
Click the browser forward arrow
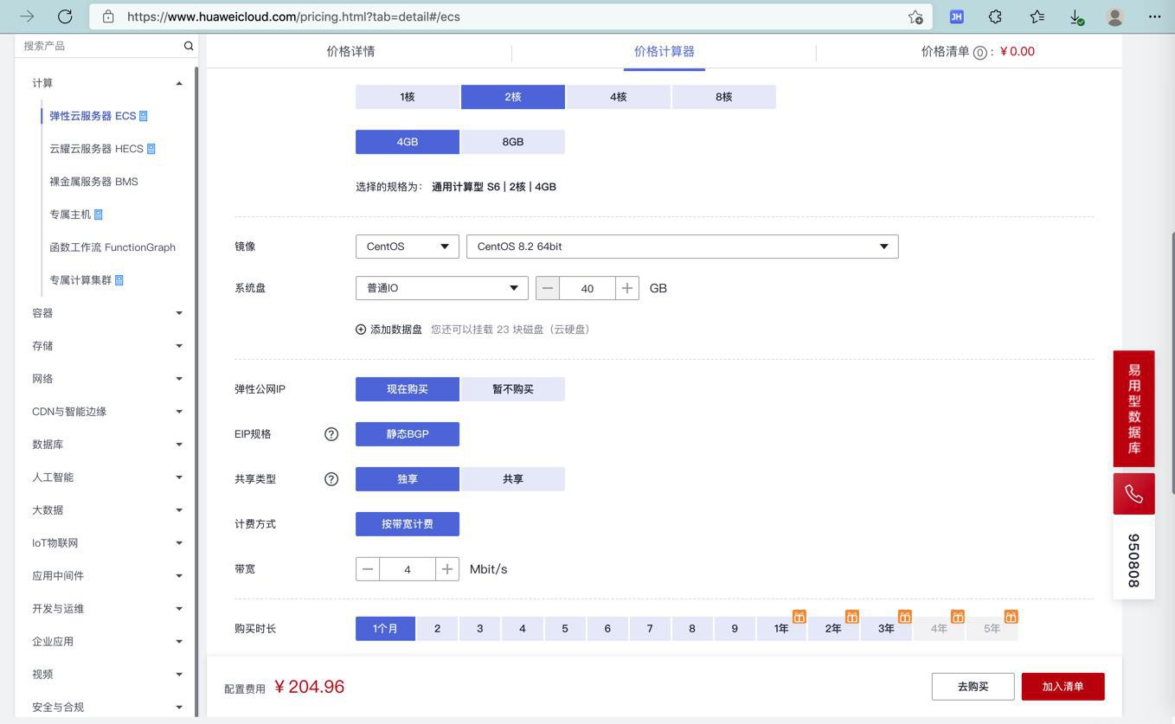click(27, 16)
